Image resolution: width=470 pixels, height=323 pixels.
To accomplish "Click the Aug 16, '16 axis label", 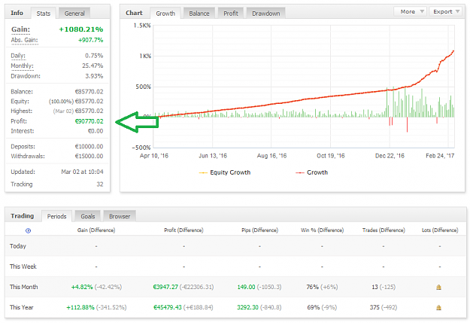I will click(271, 156).
